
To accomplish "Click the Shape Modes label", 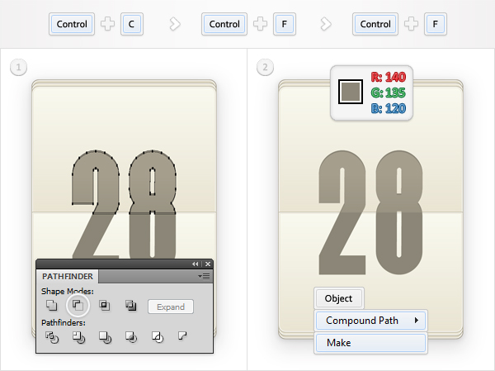I will 68,292.
